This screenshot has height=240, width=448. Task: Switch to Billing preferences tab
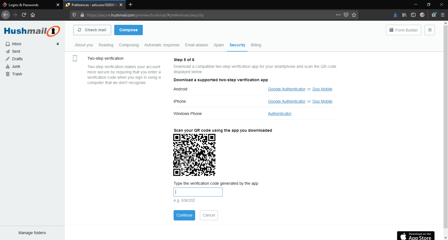pos(256,45)
